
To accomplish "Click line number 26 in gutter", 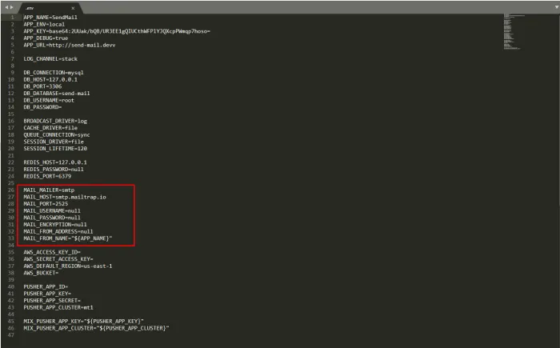I will coord(11,190).
